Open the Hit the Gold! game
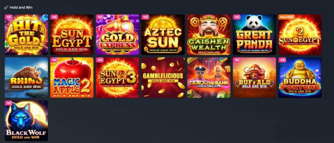Image resolution: width=334 pixels, height=143 pixels. coord(26,35)
